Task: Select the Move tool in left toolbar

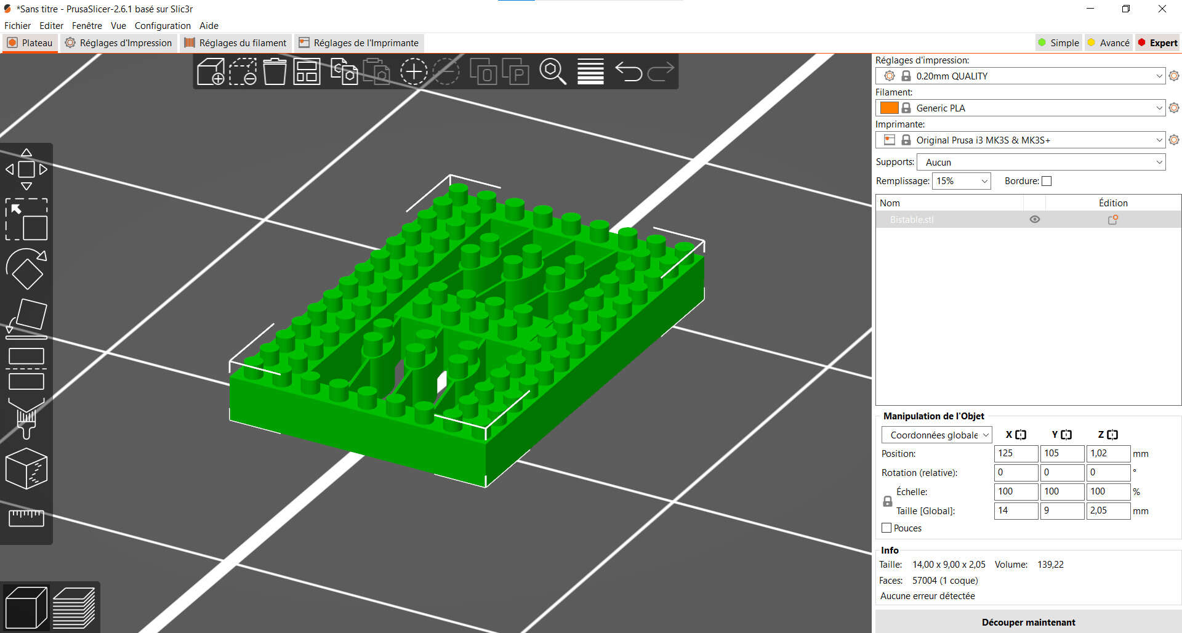Action: pyautogui.click(x=26, y=169)
